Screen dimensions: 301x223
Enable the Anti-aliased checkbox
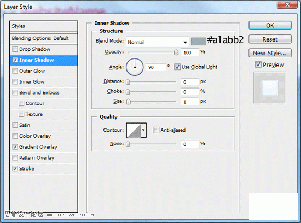tap(156, 130)
